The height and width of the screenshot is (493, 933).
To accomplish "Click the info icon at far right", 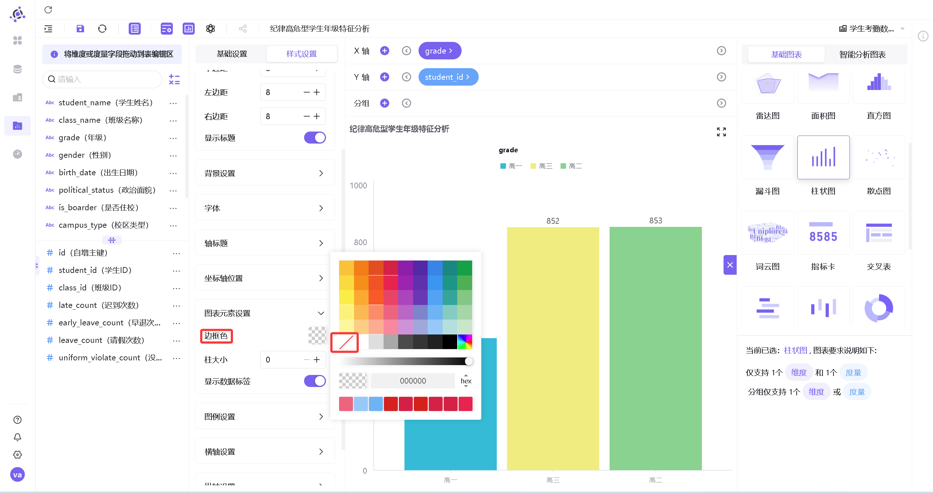I will (923, 36).
